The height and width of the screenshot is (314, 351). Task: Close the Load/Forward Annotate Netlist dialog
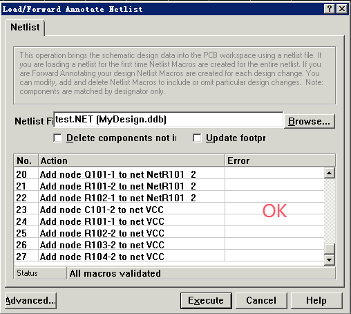(342, 9)
